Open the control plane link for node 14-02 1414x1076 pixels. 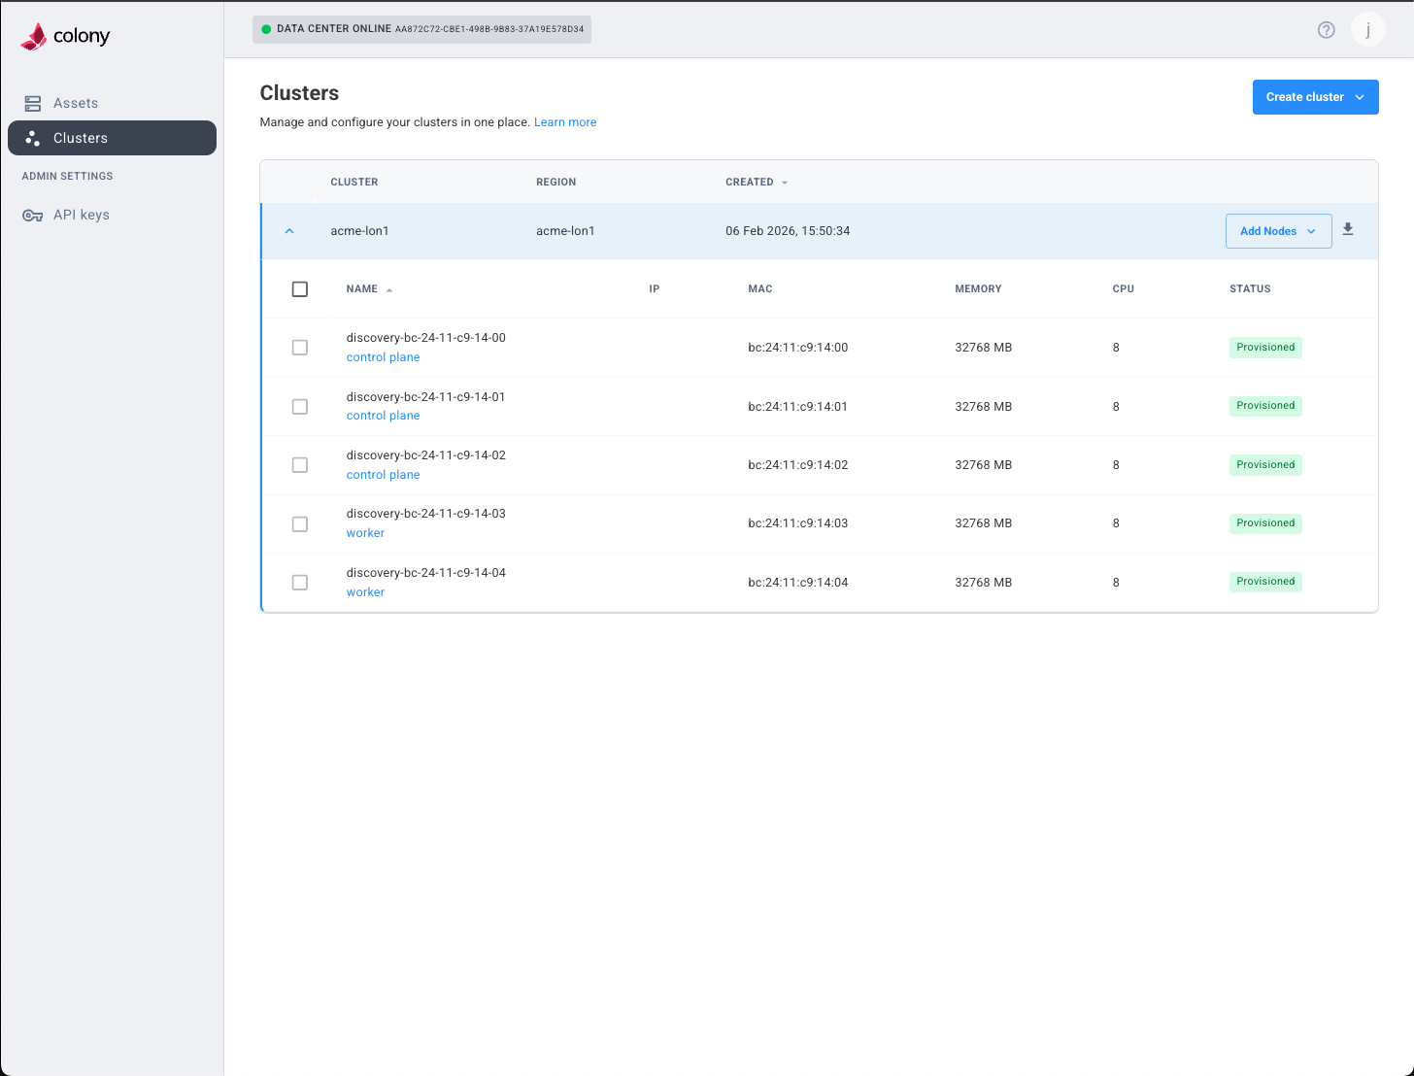click(x=383, y=474)
